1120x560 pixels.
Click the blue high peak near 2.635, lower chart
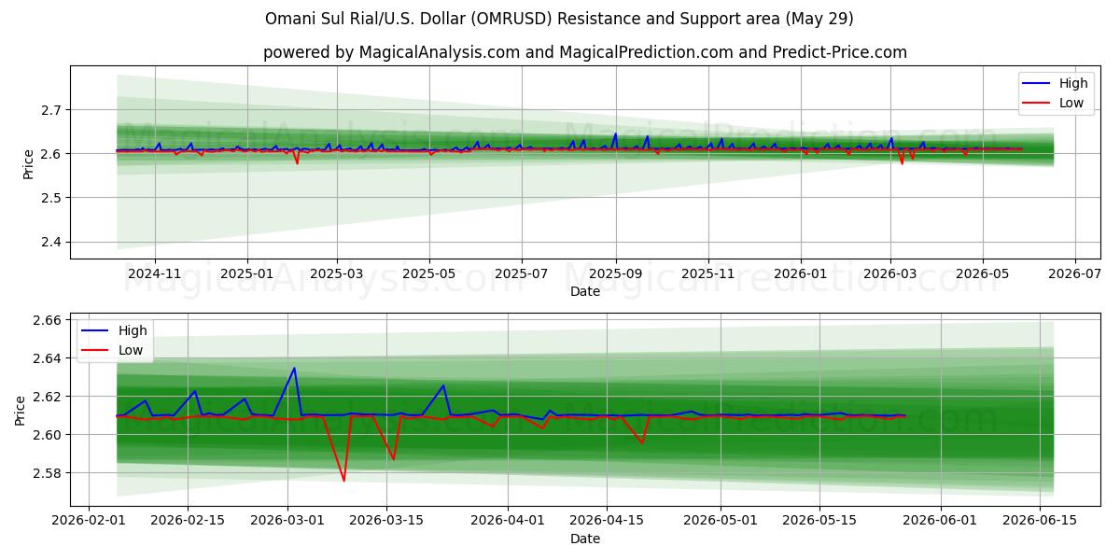(x=294, y=368)
